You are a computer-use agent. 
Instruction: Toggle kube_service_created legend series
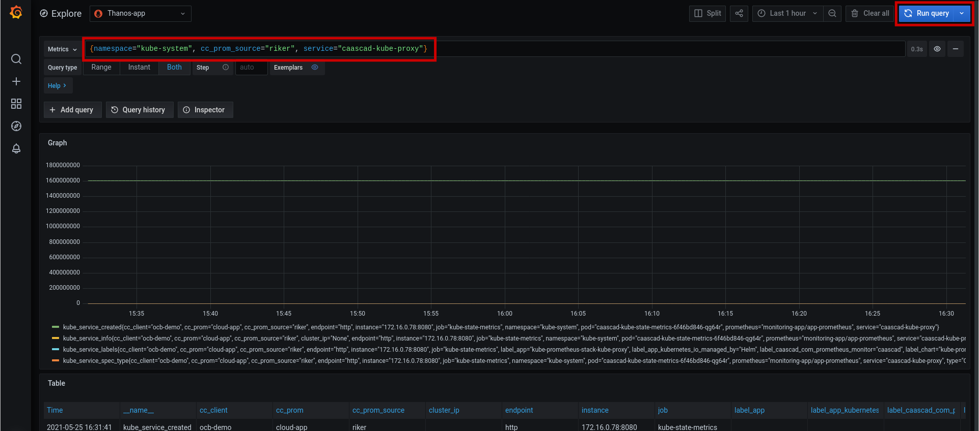pos(501,327)
